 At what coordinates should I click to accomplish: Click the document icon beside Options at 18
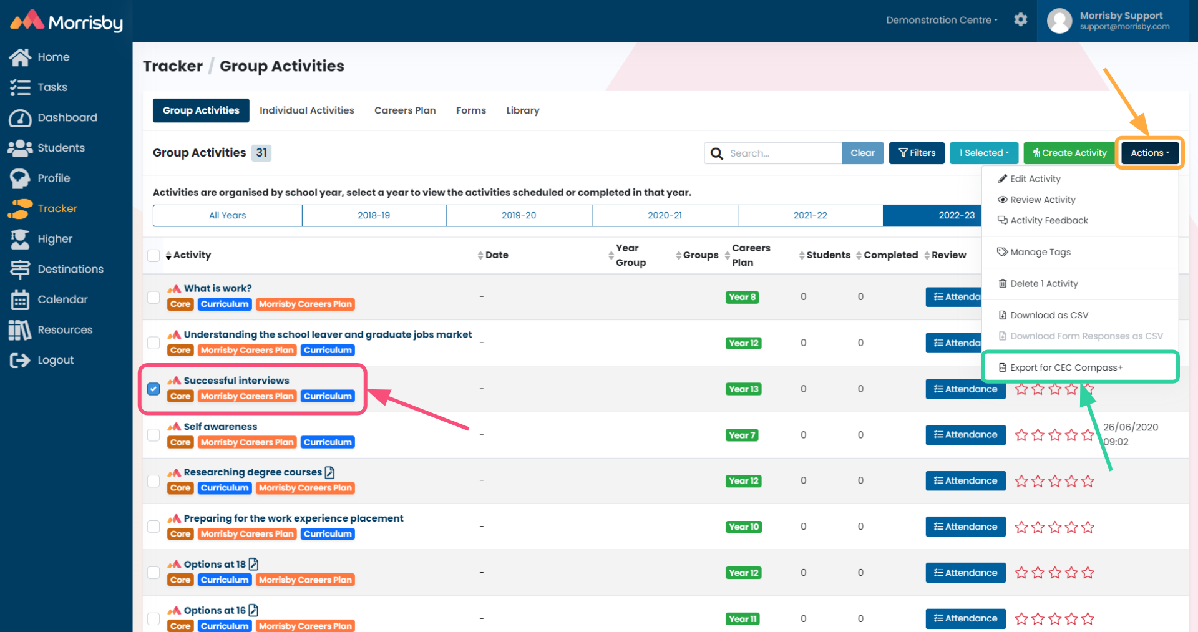[253, 564]
